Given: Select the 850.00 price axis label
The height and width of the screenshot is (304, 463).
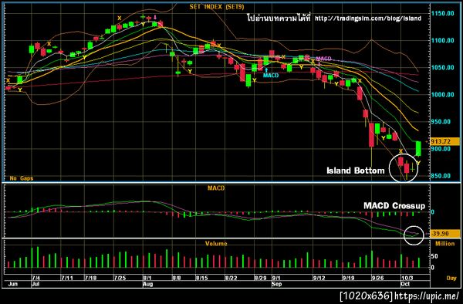Looking at the screenshot, I should click(441, 176).
